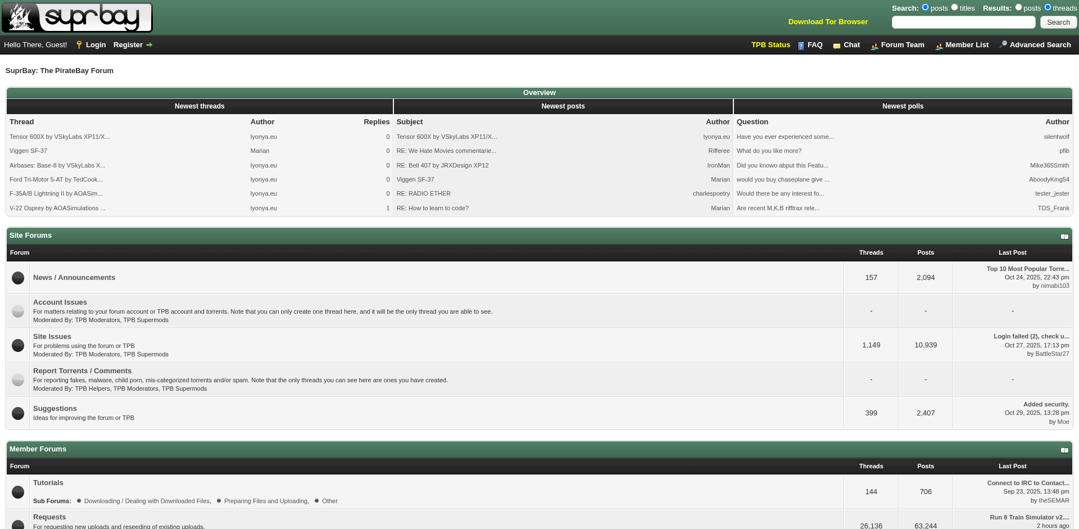Collapse the Site Forums category
The image size is (1079, 529).
coord(1064,237)
